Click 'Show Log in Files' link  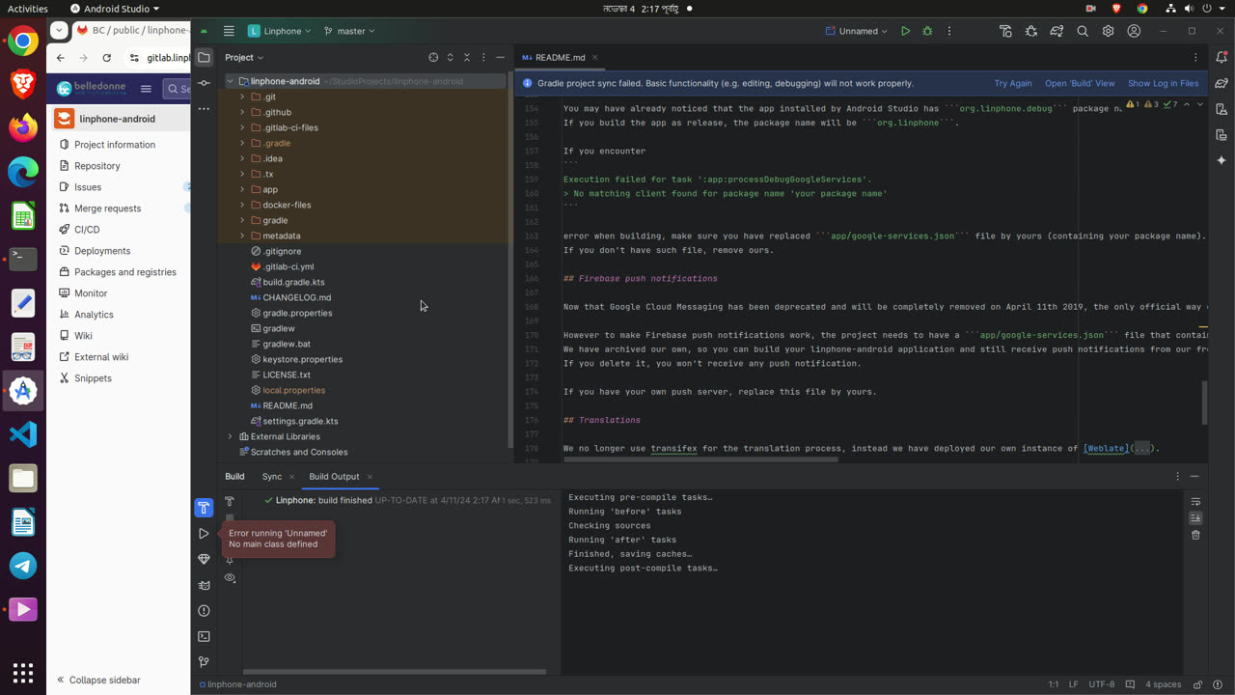tap(1164, 84)
